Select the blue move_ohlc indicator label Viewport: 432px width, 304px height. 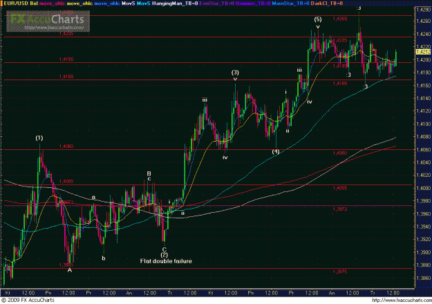pos(107,3)
